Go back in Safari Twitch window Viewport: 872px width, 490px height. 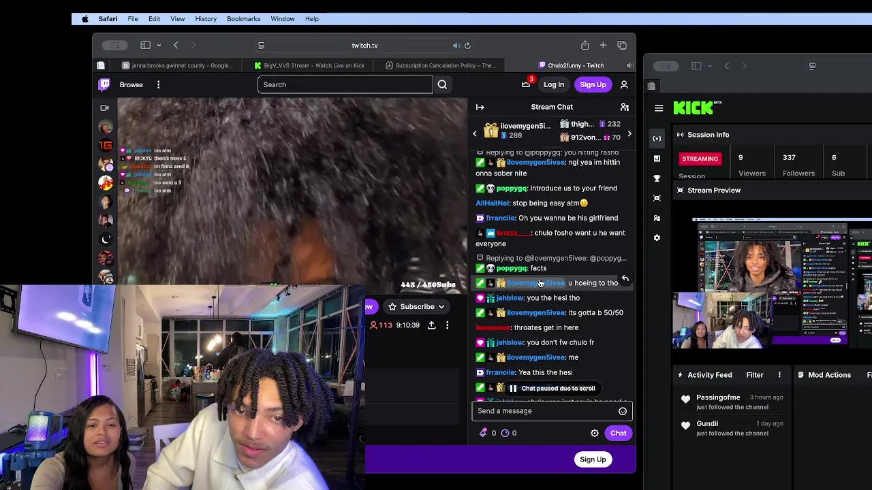[176, 45]
